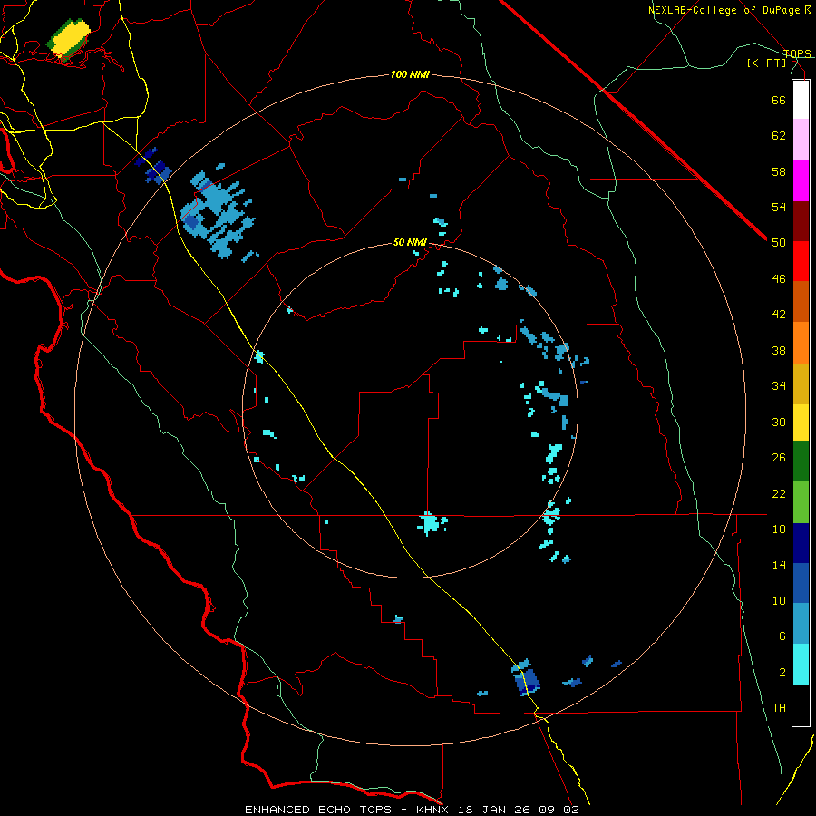This screenshot has width=816, height=816.
Task: Click the 30 value on the legend
Action: tap(779, 422)
